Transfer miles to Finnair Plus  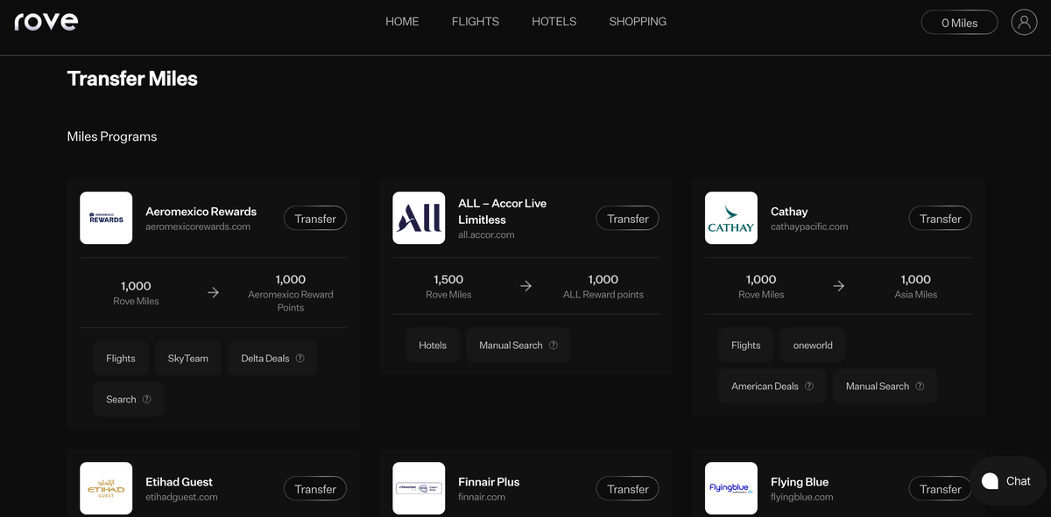(628, 489)
